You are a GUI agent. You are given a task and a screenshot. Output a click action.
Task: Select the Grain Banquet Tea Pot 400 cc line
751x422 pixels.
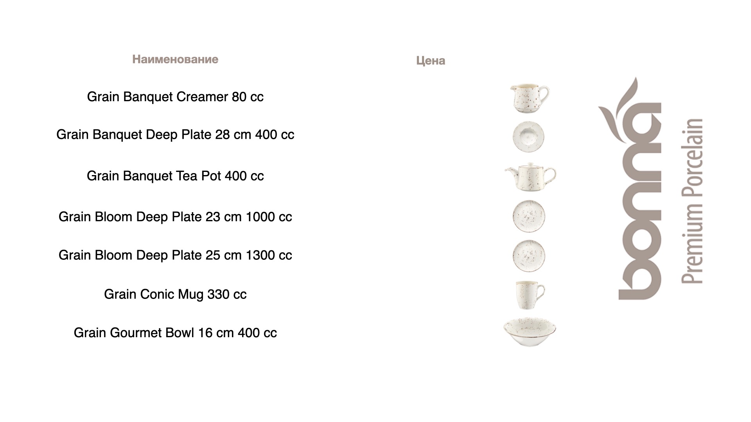(x=175, y=176)
